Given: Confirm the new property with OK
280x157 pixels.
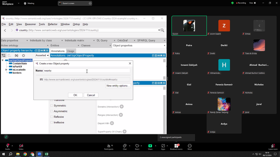Looking at the screenshot, I should point(75,95).
